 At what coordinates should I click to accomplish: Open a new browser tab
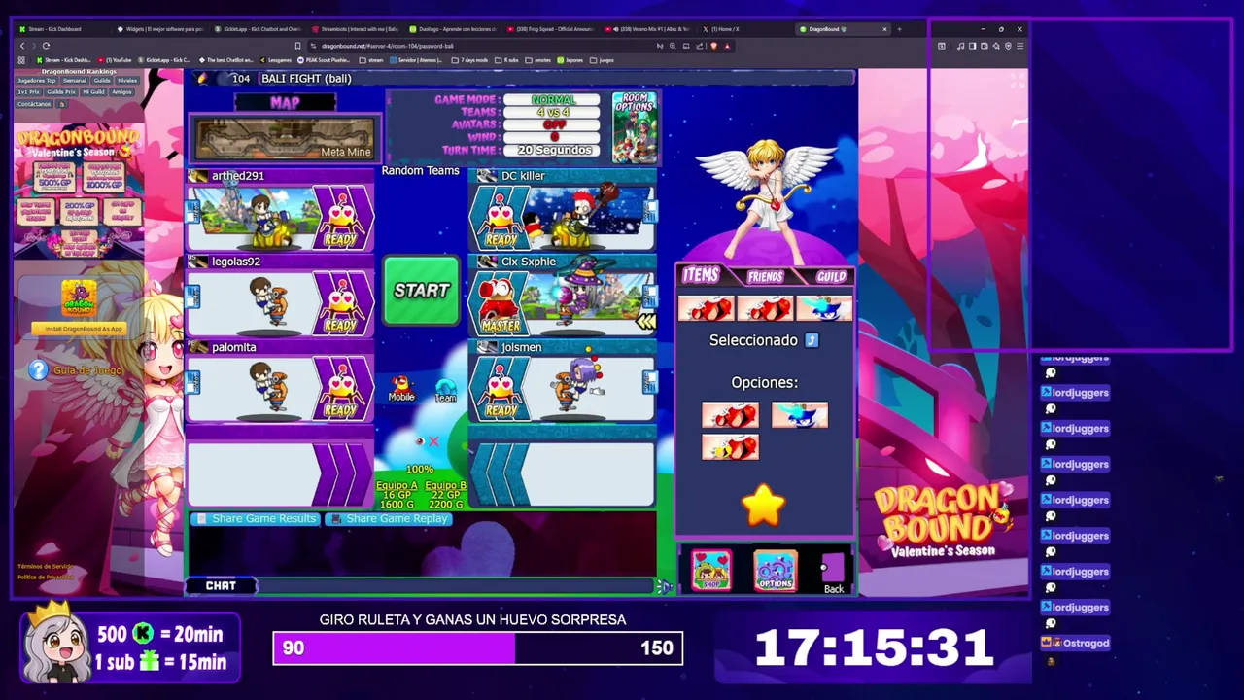(899, 29)
